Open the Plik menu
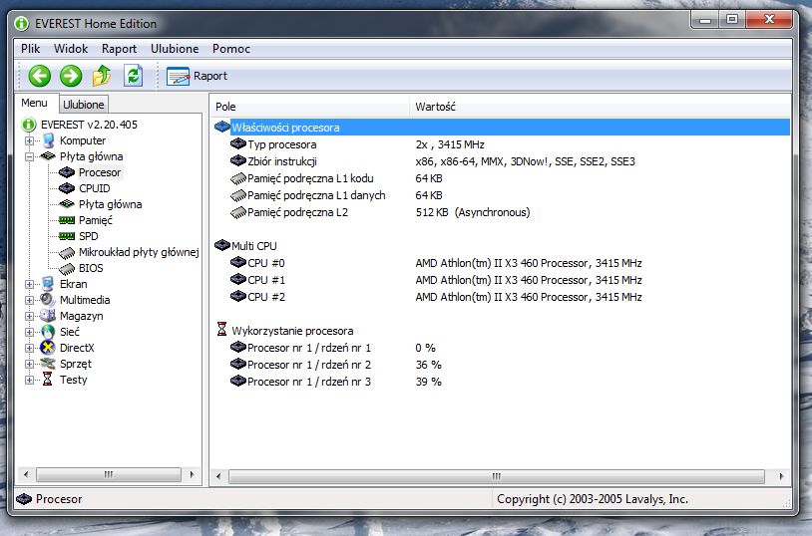This screenshot has height=536, width=812. tap(31, 49)
